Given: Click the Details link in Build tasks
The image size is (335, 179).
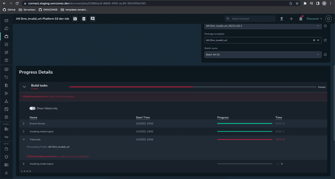Looking at the screenshot, I should pos(321,87).
